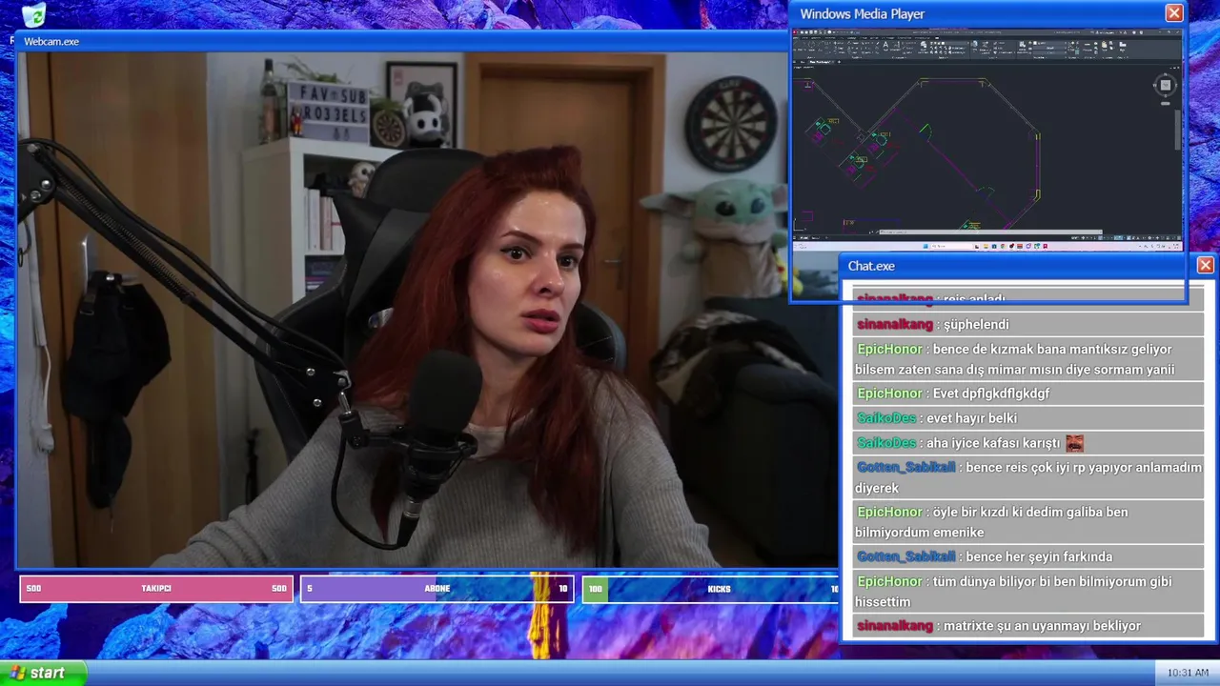Click the Takipçi follower goal bar
The image size is (1220, 686).
[156, 589]
